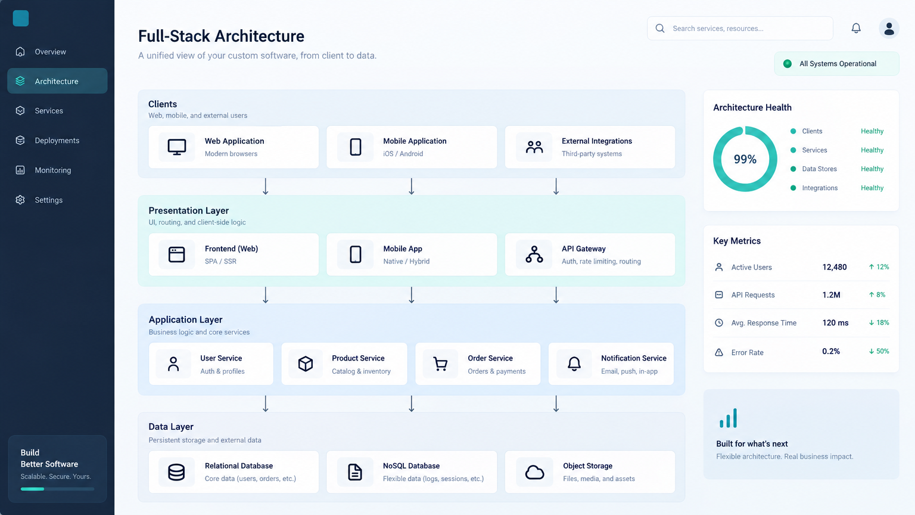Screen dimensions: 915x515
Task: Click the Monitoring chart icon
Action: click(x=20, y=170)
